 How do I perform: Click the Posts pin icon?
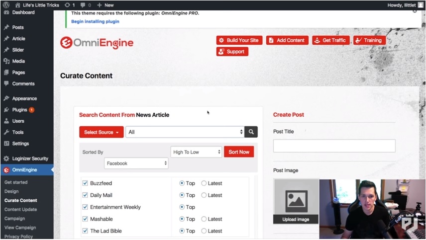(6, 27)
